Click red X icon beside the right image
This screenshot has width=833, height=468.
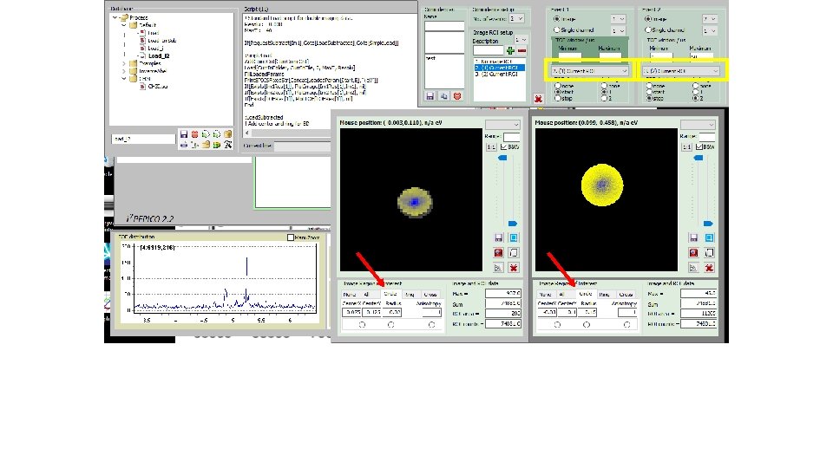click(709, 268)
